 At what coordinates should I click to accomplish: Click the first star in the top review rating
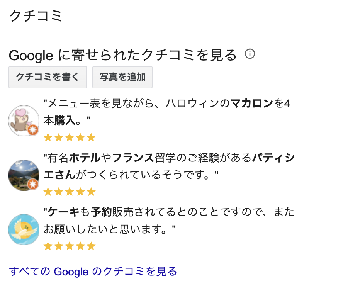(x=48, y=137)
